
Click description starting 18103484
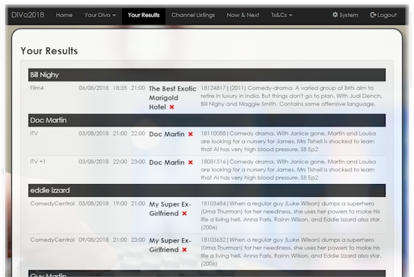(x=290, y=216)
